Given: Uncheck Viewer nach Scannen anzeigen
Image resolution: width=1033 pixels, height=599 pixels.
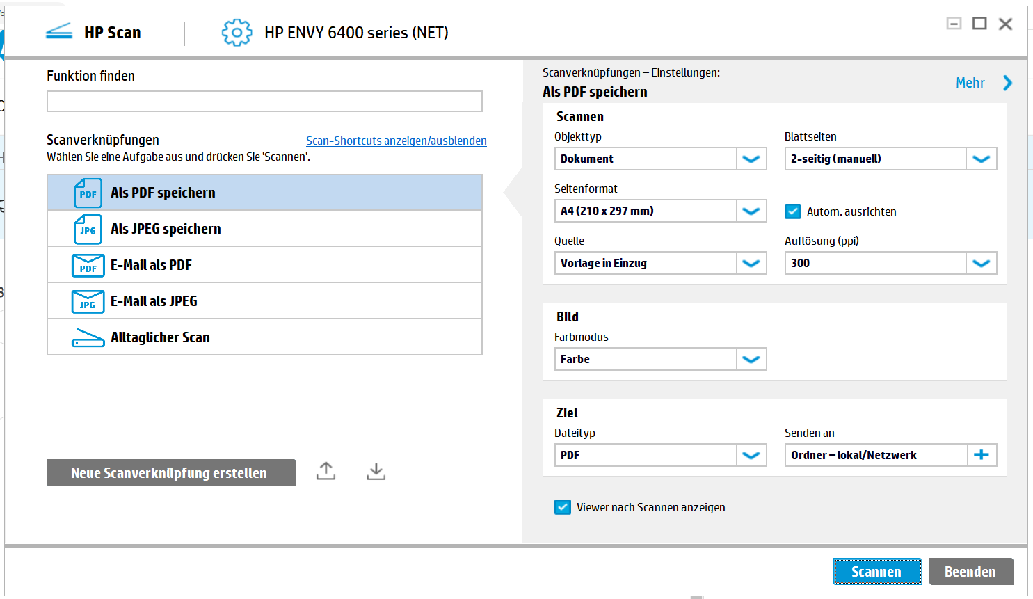Looking at the screenshot, I should [563, 507].
